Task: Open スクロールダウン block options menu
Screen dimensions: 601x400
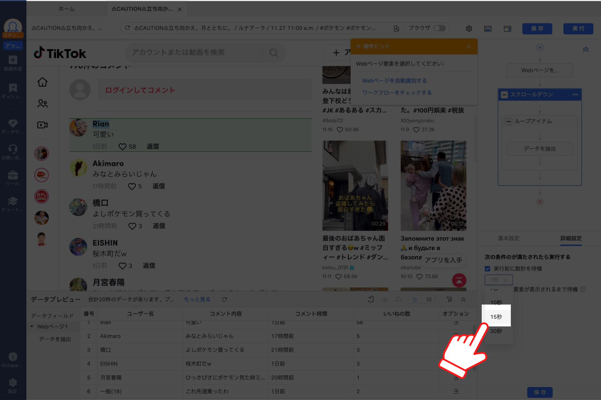Action: tap(575, 94)
